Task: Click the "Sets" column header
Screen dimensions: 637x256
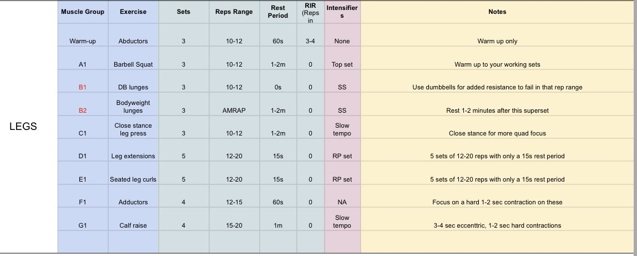Action: 183,12
